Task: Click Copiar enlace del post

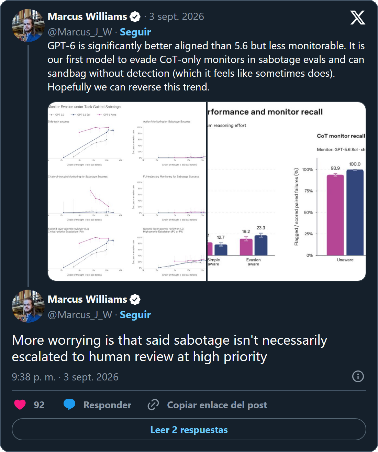Action: [x=217, y=405]
